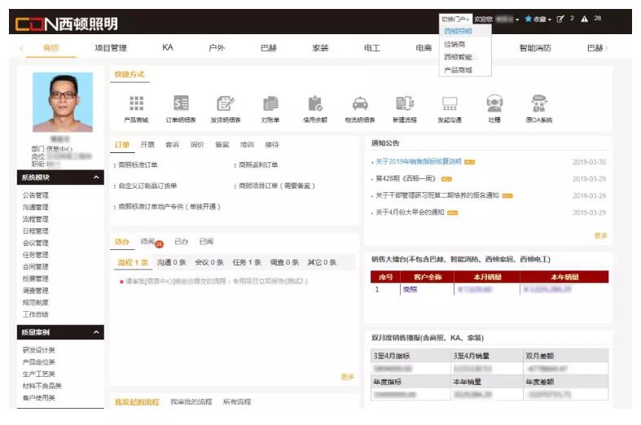Image resolution: width=641 pixels, height=425 pixels.
Task: Open the 产品商城 shortcut icon
Action: (136, 104)
